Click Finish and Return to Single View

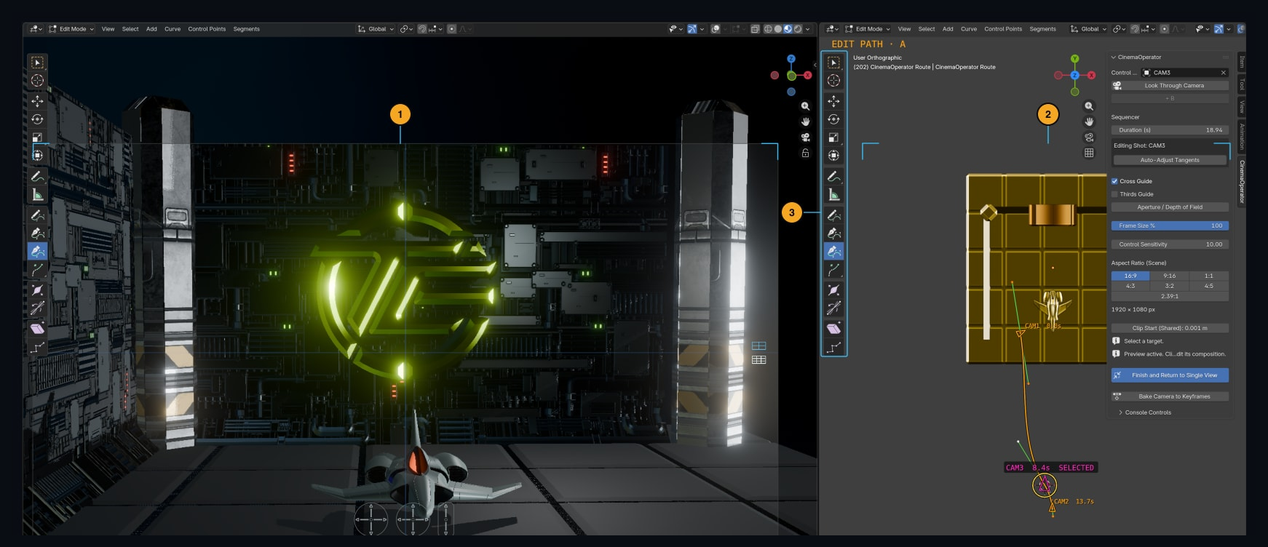click(1170, 375)
